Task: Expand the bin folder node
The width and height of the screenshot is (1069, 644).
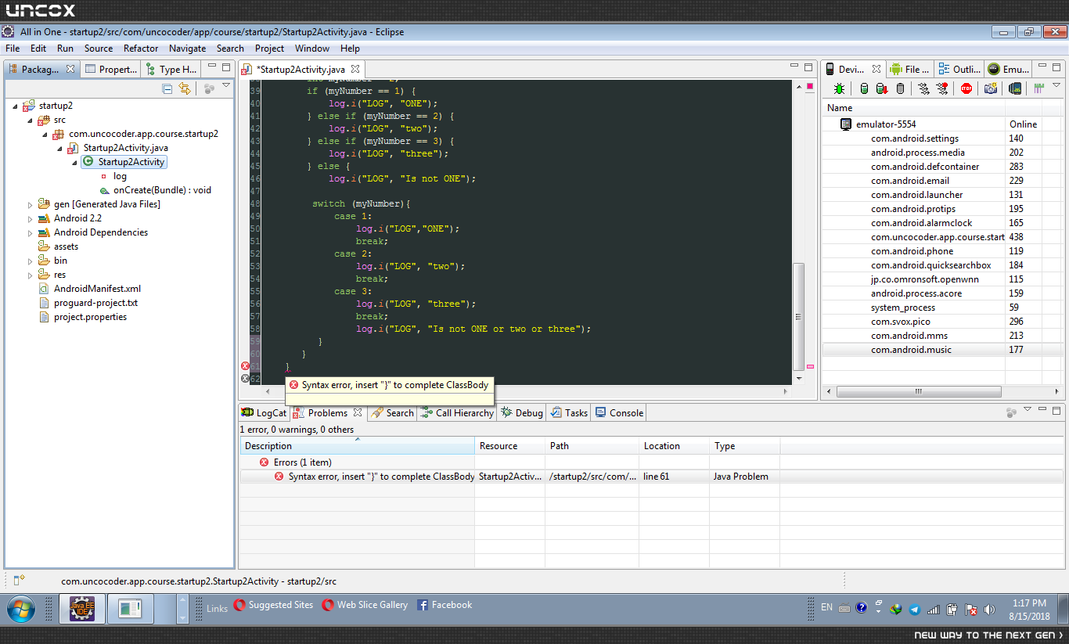Action: 31,261
